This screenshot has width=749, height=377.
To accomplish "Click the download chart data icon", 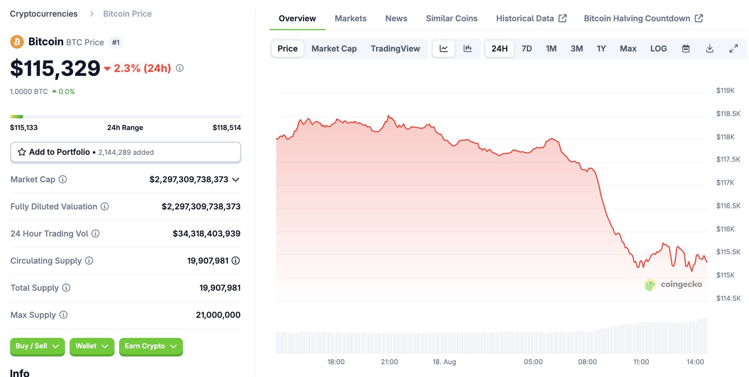I will pyautogui.click(x=710, y=48).
